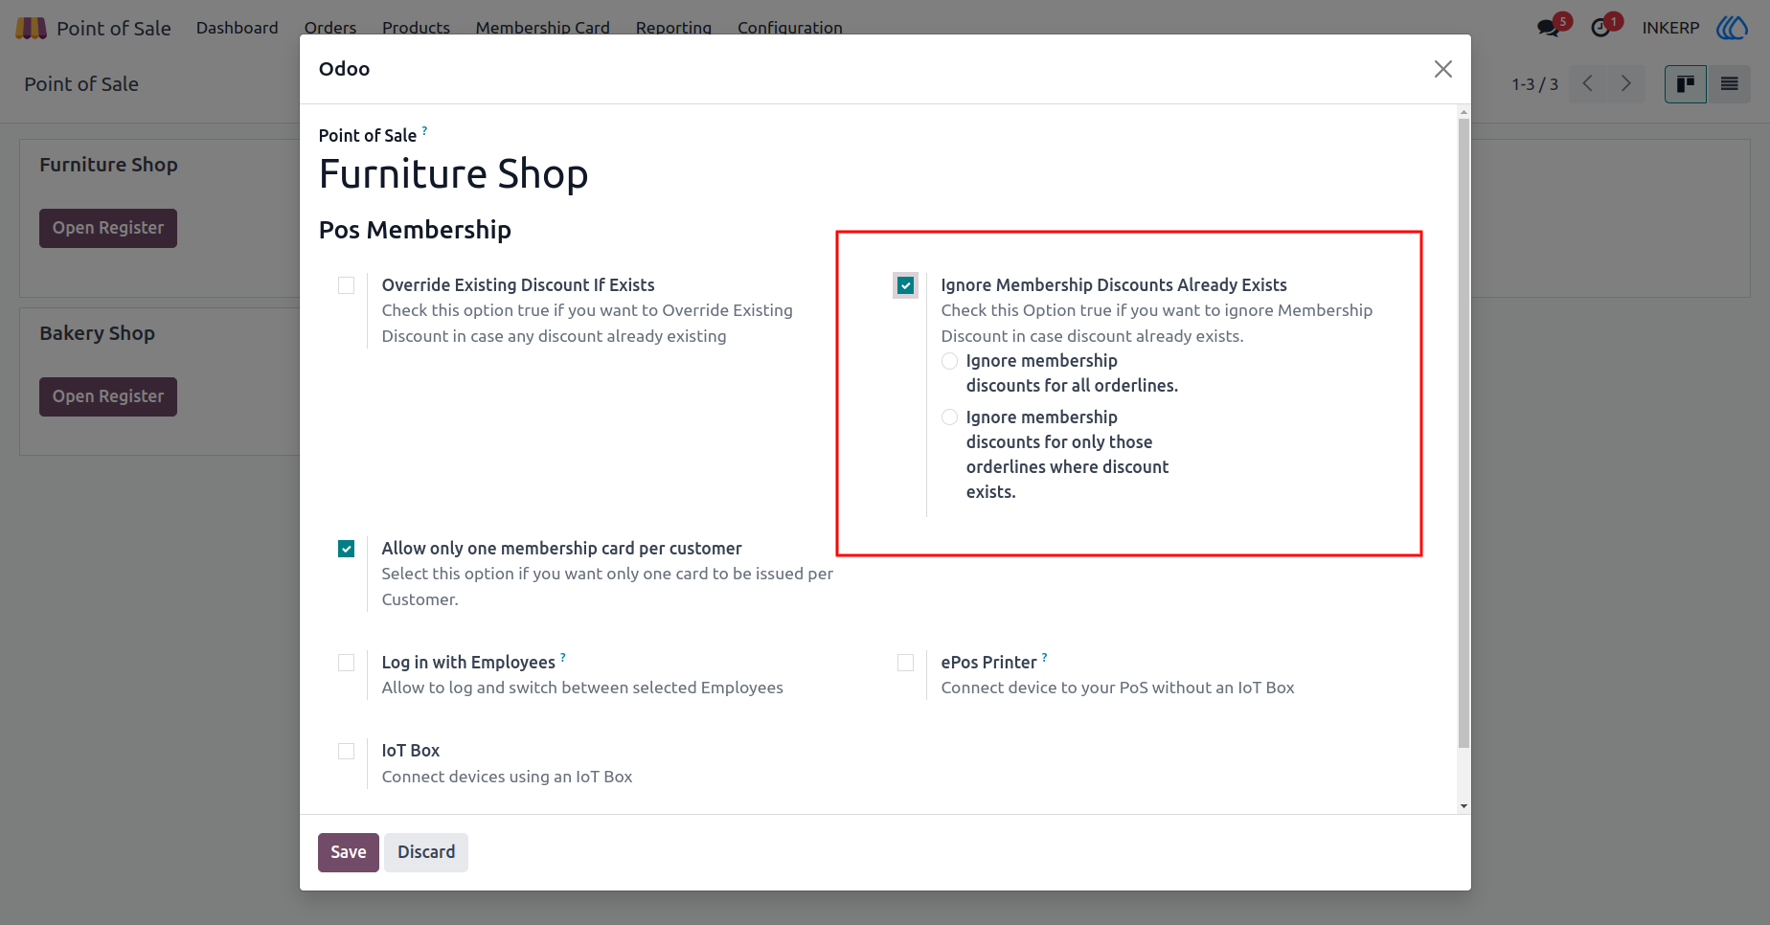Image resolution: width=1770 pixels, height=925 pixels.
Task: Click the dialog vertical scrollbar
Action: 1464,433
